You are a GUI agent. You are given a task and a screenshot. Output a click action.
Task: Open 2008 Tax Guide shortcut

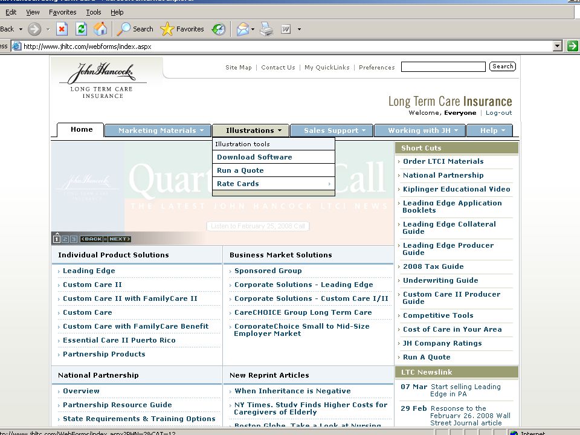click(433, 266)
